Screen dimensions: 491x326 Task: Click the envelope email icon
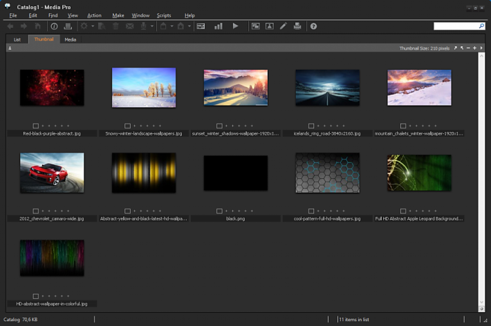pos(129,26)
